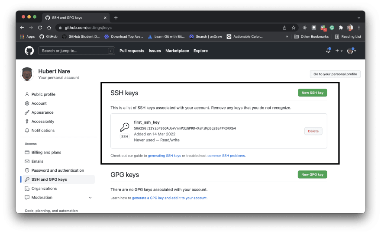
Task: Click the New SSH key button
Action: click(313, 93)
